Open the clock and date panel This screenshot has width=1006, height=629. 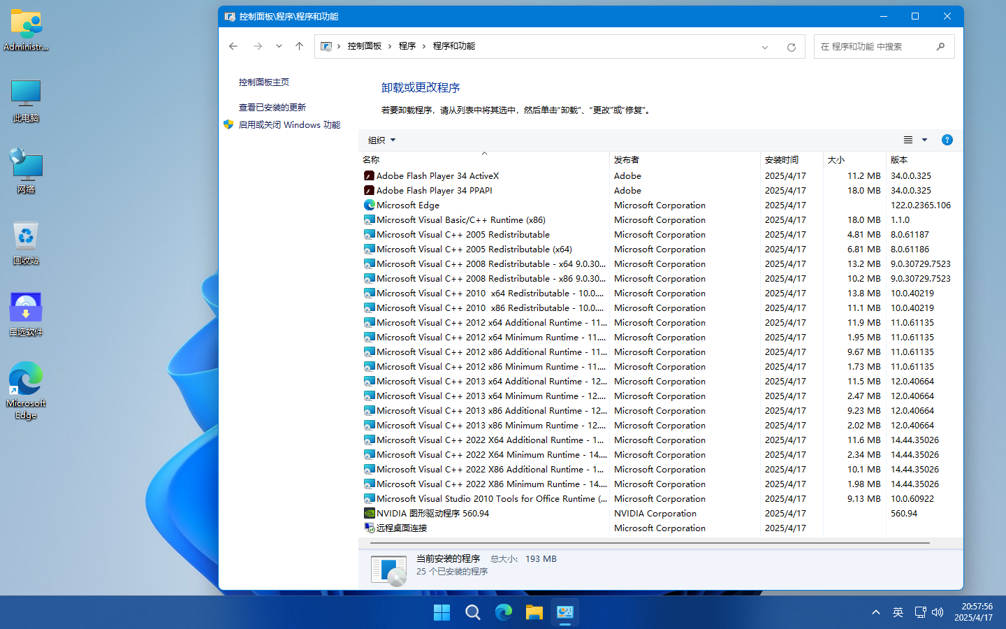tap(973, 612)
